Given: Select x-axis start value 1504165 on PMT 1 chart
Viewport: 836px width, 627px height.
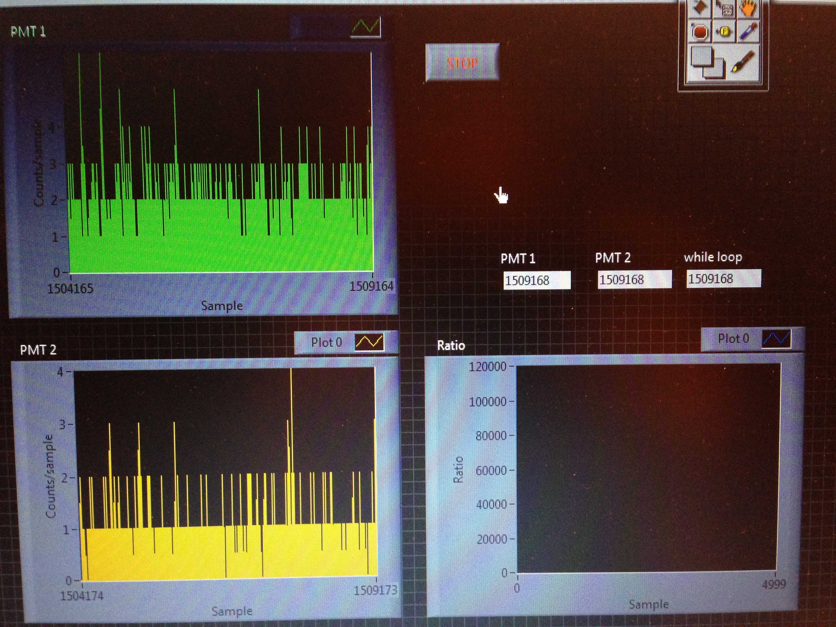Looking at the screenshot, I should [x=70, y=289].
